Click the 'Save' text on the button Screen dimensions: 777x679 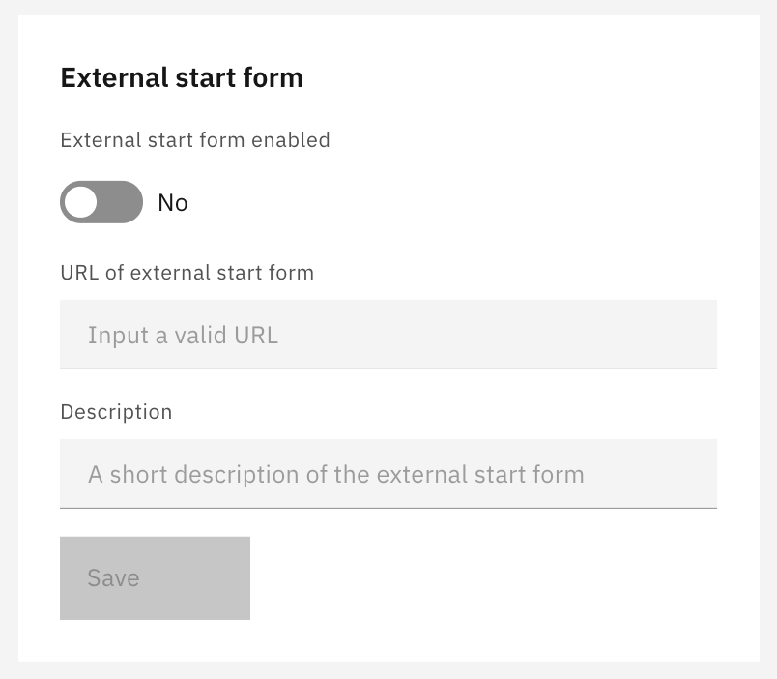113,578
